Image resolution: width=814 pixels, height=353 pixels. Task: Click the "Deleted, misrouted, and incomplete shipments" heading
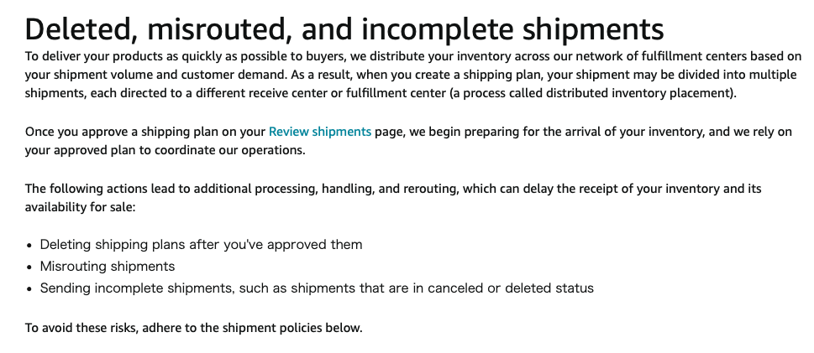pos(344,29)
